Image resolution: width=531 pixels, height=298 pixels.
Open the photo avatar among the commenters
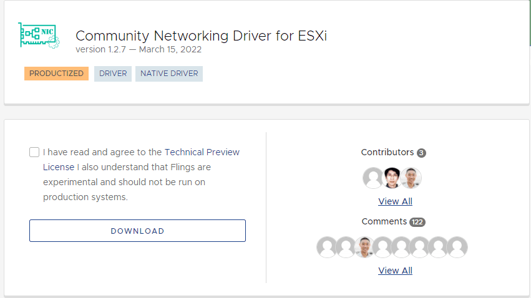[364, 247]
